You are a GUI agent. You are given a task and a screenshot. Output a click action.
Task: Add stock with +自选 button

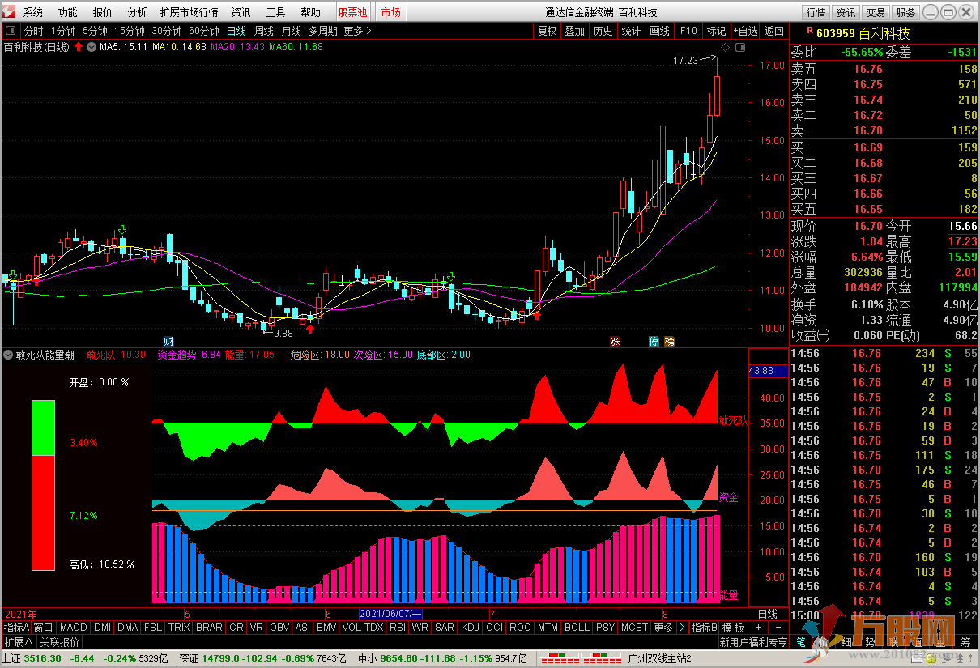click(x=746, y=31)
